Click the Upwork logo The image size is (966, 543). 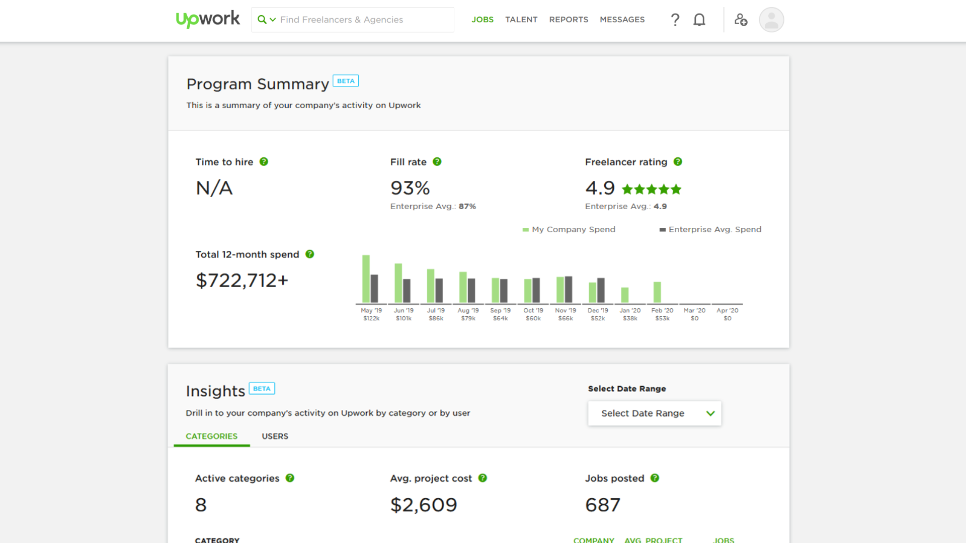pos(207,19)
